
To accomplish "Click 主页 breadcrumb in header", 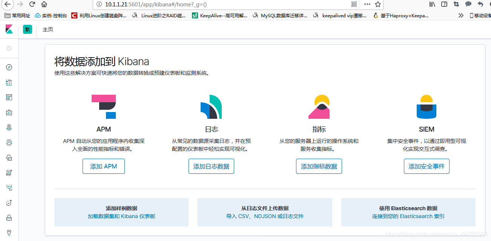I will coord(48,29).
